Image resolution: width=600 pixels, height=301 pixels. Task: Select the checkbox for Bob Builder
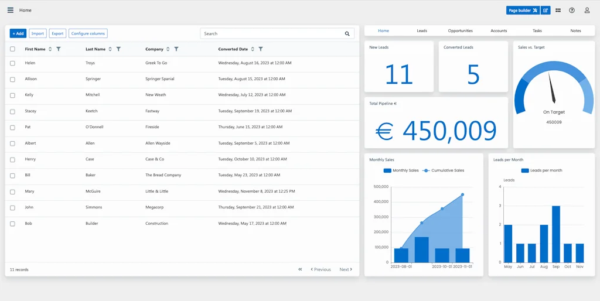click(x=12, y=224)
